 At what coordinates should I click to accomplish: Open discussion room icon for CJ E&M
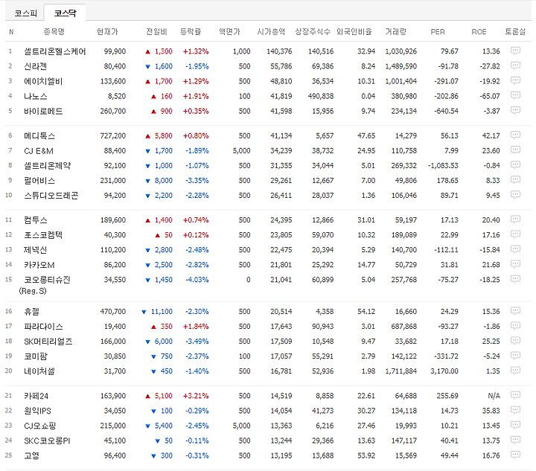tap(515, 150)
